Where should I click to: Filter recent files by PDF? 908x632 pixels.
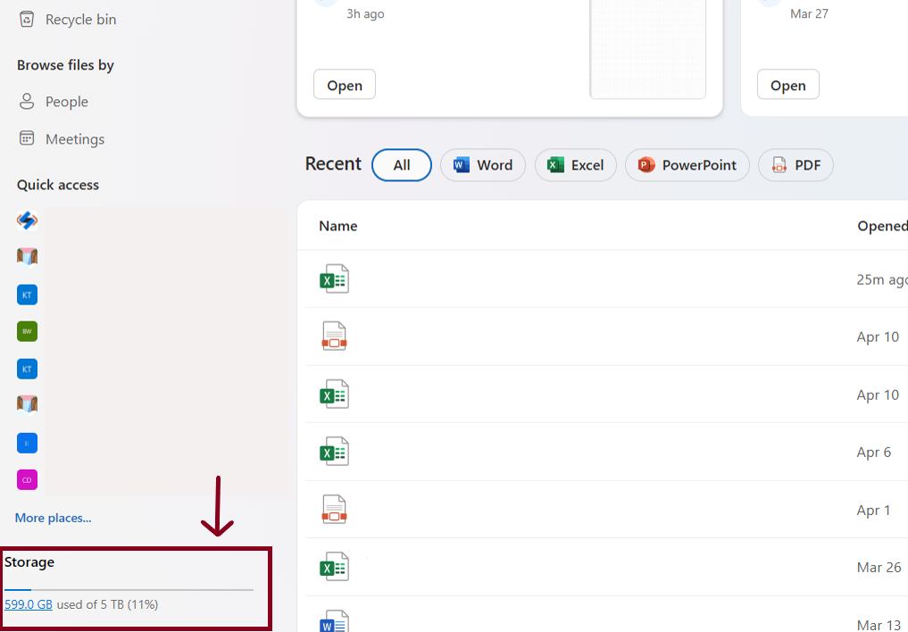point(796,165)
